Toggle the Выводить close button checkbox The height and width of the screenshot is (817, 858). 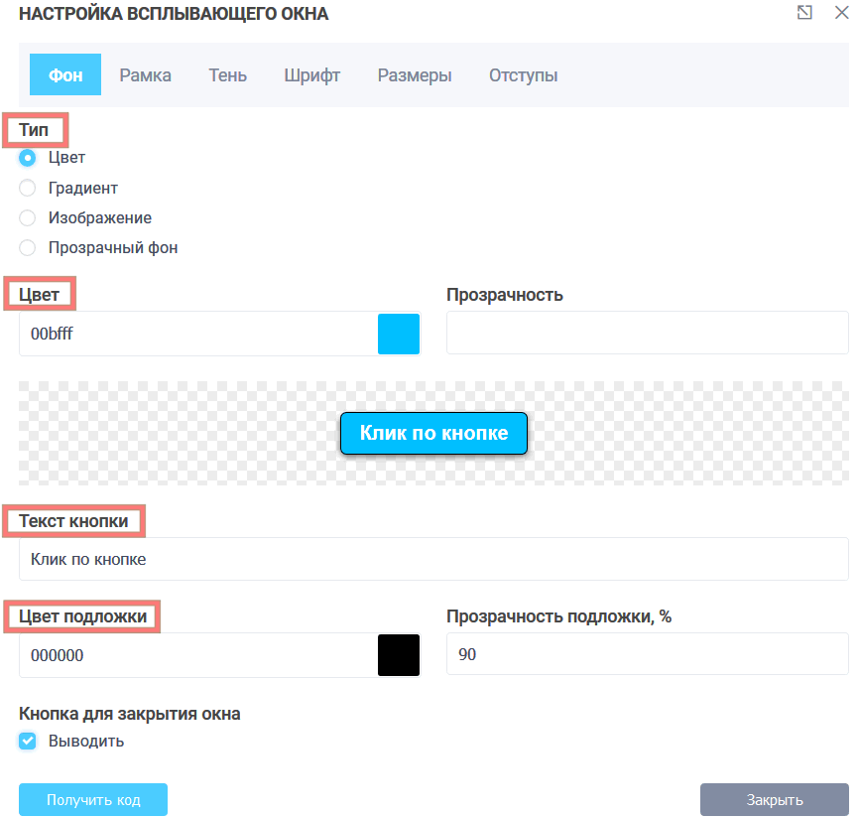click(x=28, y=741)
